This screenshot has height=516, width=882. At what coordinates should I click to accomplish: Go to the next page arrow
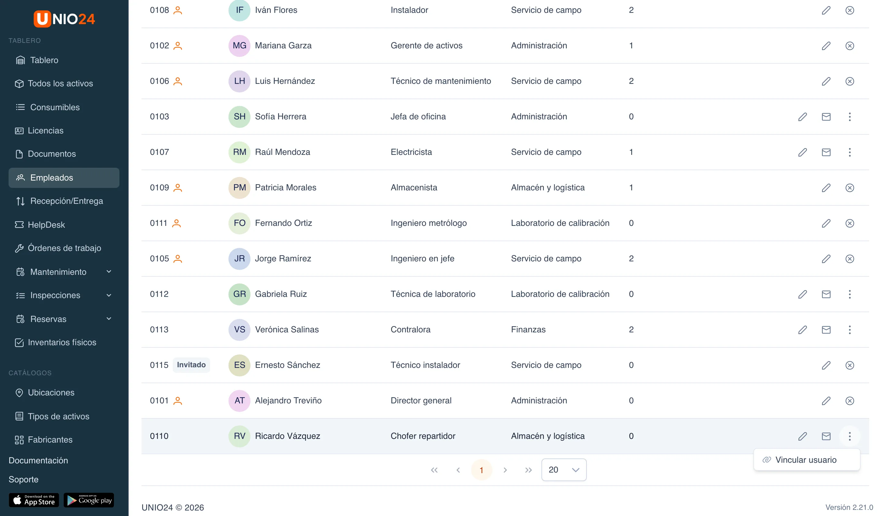pos(505,470)
